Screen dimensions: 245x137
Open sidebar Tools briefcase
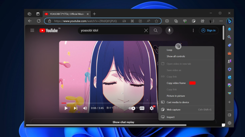click(x=229, y=53)
